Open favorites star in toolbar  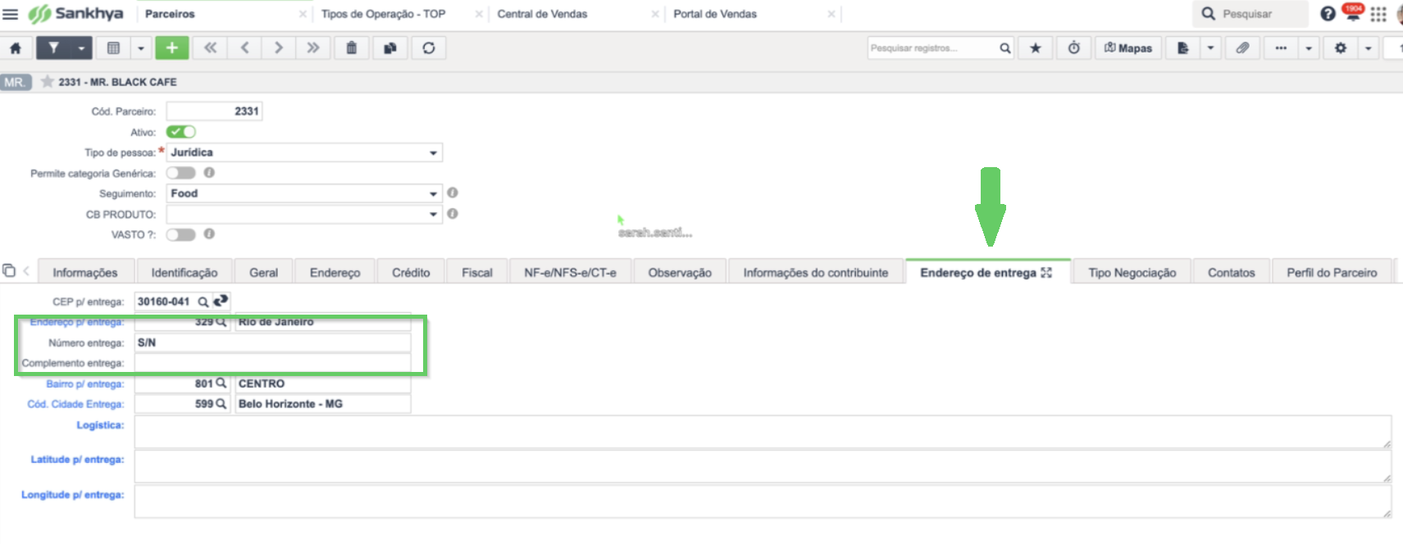tap(1036, 48)
